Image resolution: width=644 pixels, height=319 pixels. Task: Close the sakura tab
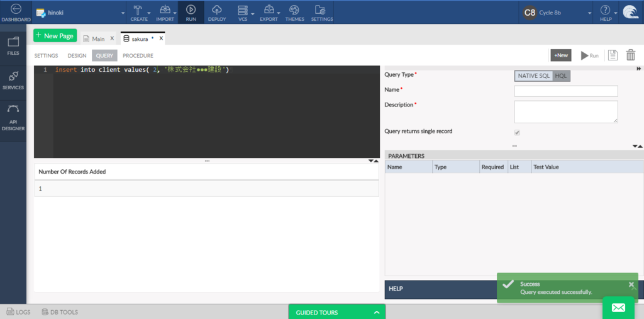pyautogui.click(x=161, y=38)
